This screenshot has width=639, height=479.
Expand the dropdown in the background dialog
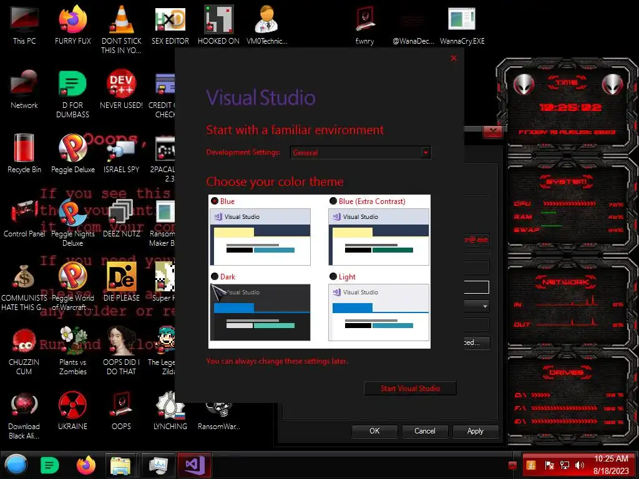pyautogui.click(x=485, y=306)
